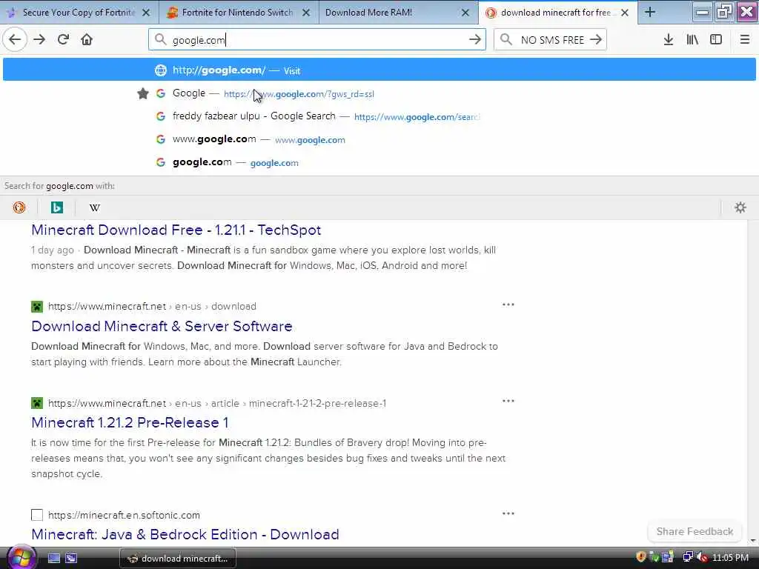Open the hamburger menu
Image resolution: width=759 pixels, height=569 pixels.
click(745, 40)
